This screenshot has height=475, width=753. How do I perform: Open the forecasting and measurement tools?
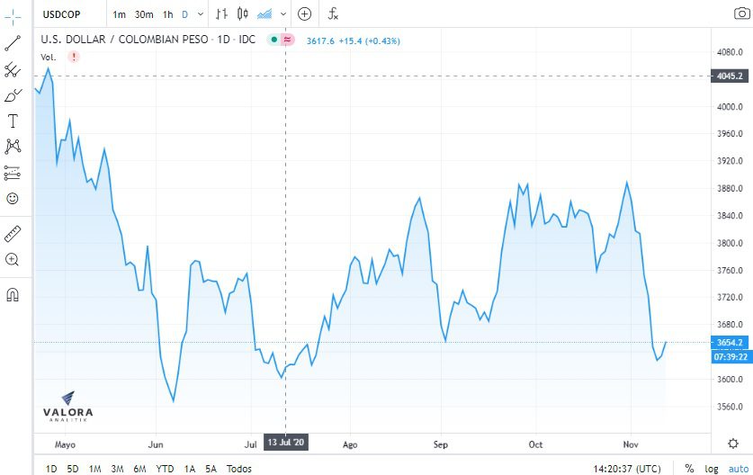click(x=13, y=173)
